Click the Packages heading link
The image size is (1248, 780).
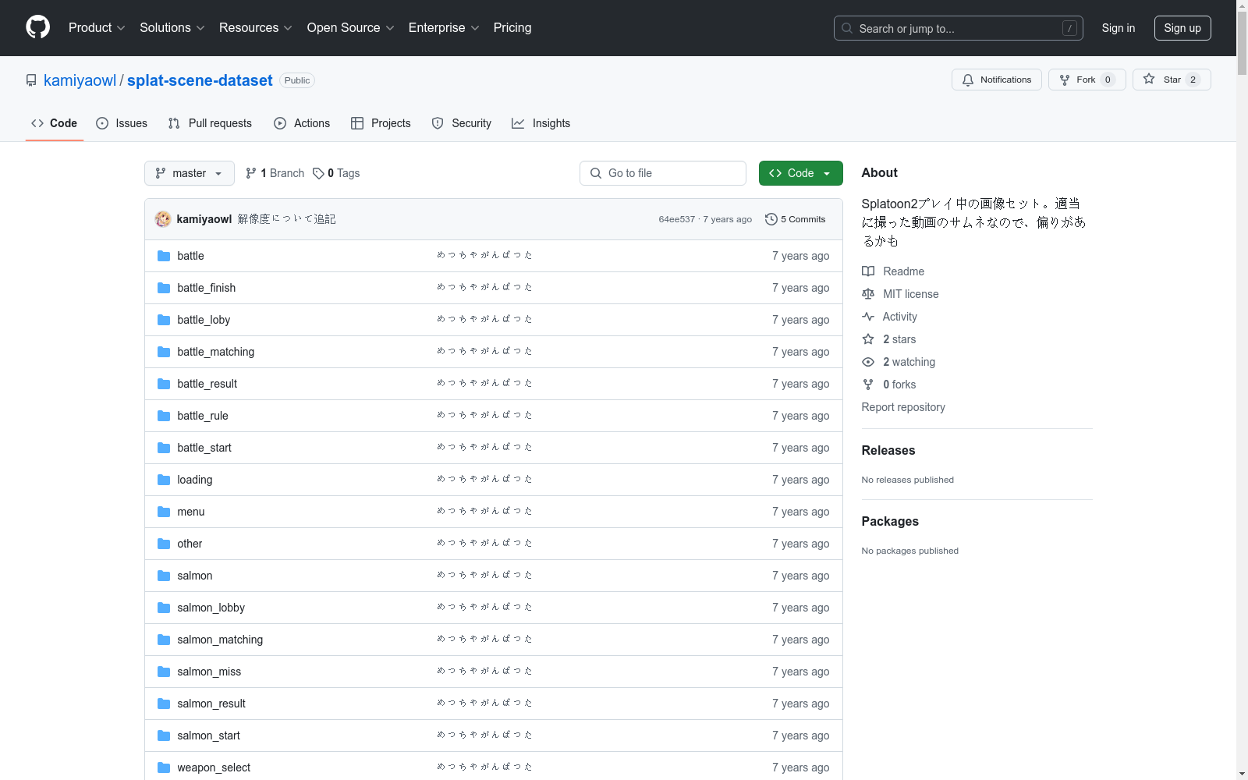(x=890, y=521)
